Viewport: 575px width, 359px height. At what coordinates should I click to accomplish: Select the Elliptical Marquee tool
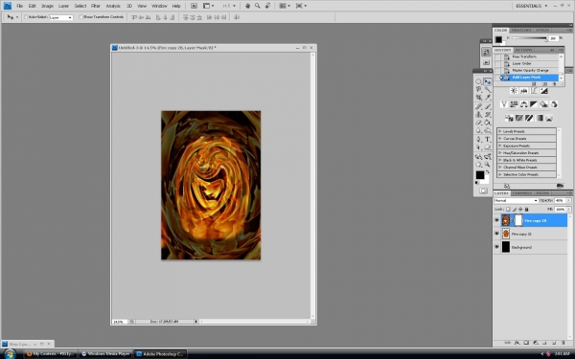tap(478, 81)
